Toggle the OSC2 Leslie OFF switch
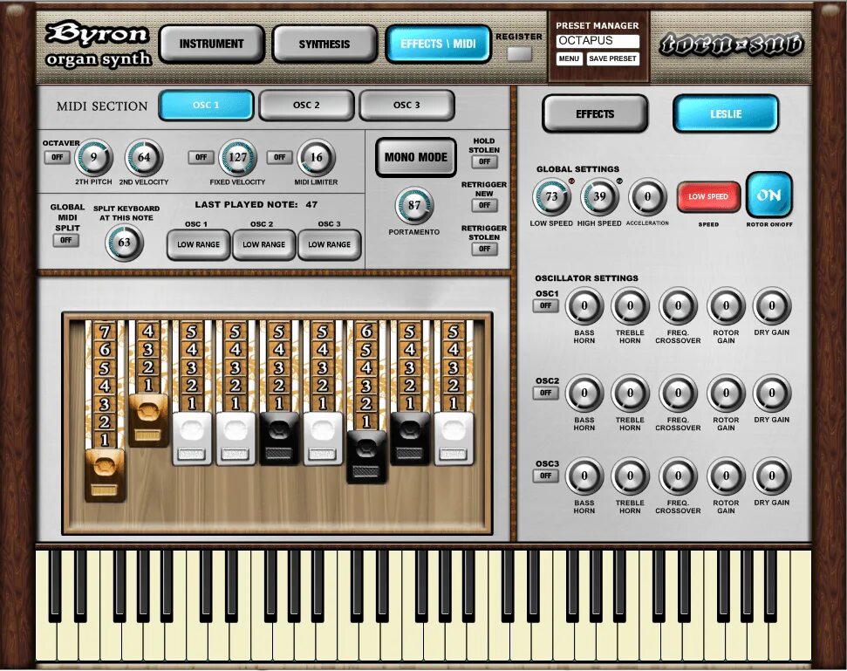Screen dimensions: 847x671 pos(545,393)
